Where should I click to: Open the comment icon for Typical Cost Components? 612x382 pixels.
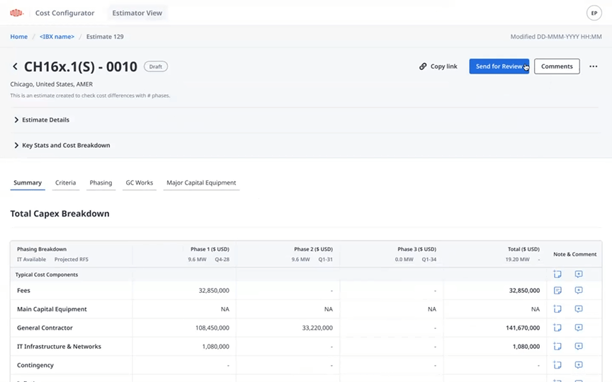pyautogui.click(x=579, y=274)
